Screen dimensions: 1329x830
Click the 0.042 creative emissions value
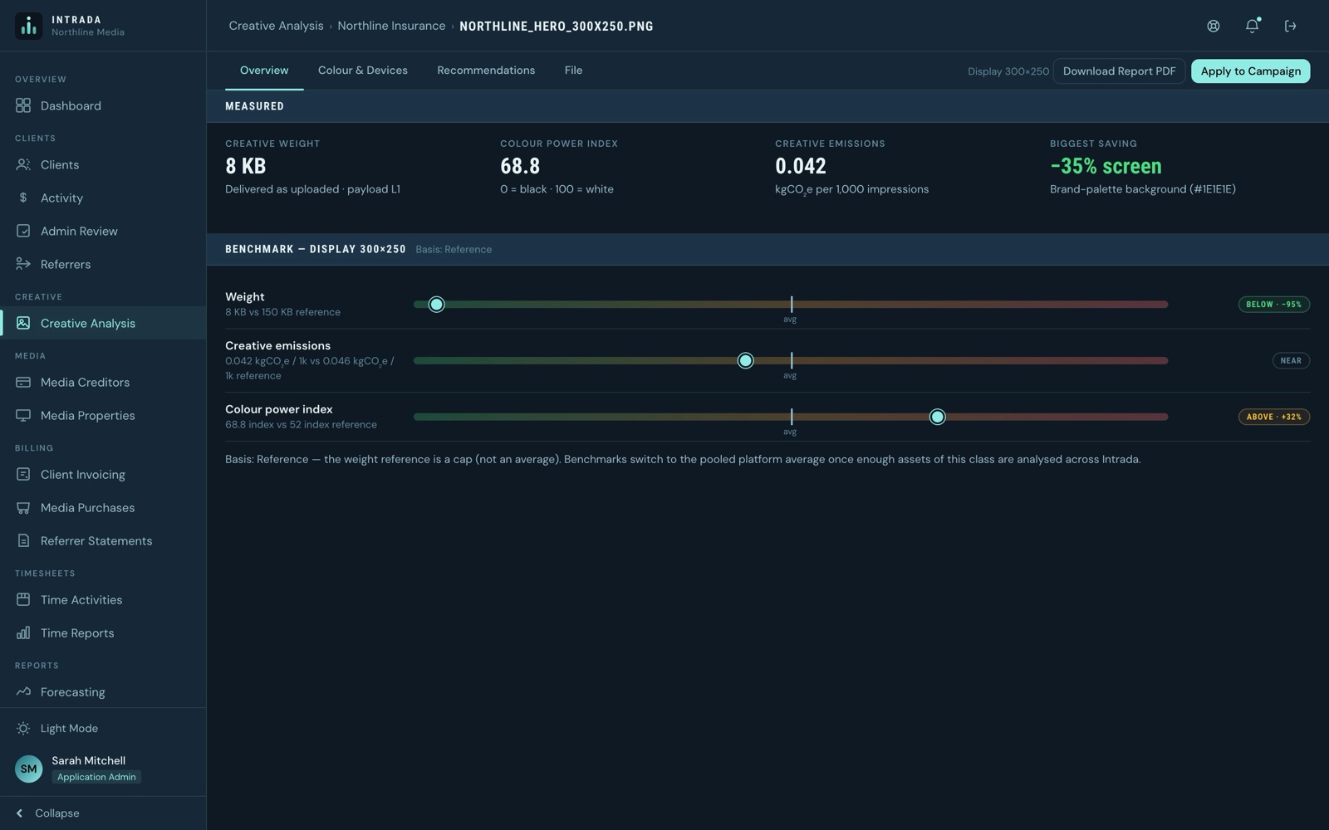801,166
